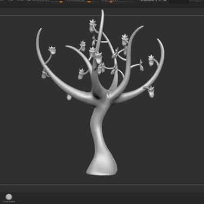Click the first orange slider handle in the top bar
This screenshot has height=204, width=204.
coord(61,2)
